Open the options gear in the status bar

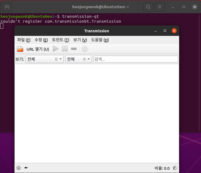pos(19,168)
